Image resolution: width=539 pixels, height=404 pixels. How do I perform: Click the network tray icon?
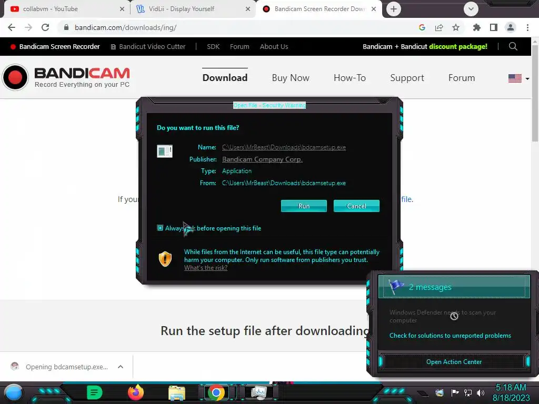pyautogui.click(x=468, y=392)
